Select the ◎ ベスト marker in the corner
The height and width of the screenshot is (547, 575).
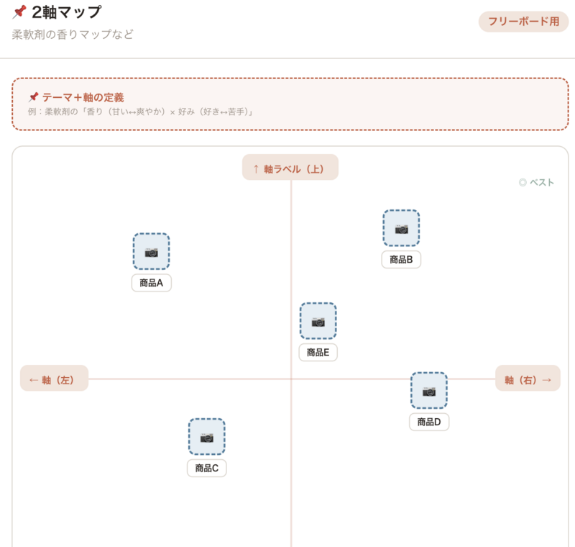pyautogui.click(x=537, y=182)
